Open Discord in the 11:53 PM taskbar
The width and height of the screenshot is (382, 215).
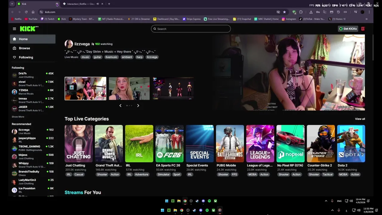click(x=201, y=210)
